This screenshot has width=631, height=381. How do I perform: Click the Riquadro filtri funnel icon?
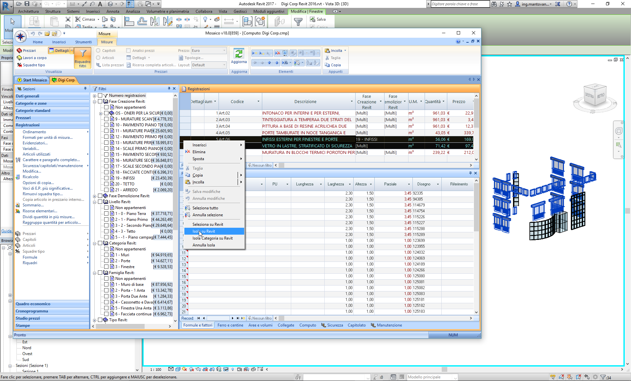coord(82,53)
